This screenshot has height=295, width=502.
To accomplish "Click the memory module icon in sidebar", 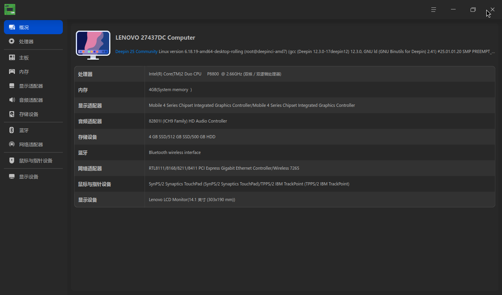I will (12, 72).
